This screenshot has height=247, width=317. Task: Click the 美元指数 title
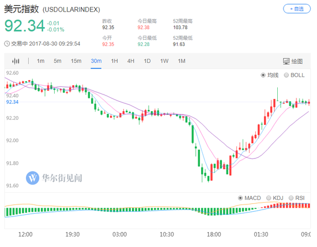pyautogui.click(x=21, y=9)
